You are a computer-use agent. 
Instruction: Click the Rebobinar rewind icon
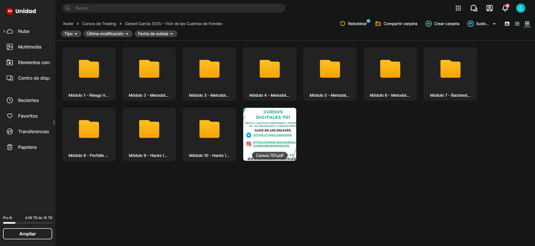342,24
